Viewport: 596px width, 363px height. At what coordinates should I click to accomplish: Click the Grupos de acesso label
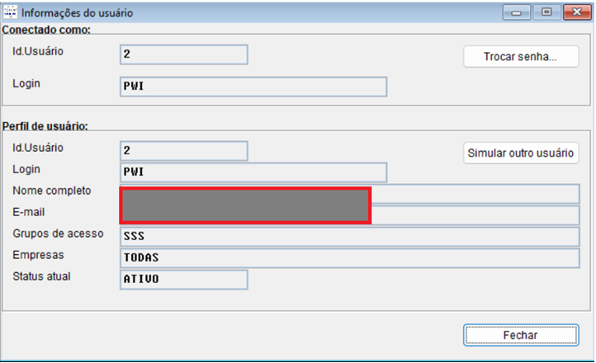(58, 234)
